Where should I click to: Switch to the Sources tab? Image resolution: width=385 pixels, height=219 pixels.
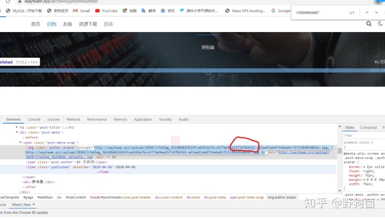coord(53,120)
